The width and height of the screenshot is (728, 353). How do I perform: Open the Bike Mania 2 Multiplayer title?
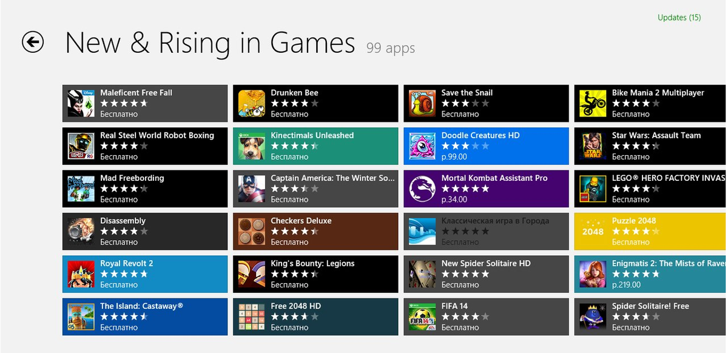(x=658, y=93)
